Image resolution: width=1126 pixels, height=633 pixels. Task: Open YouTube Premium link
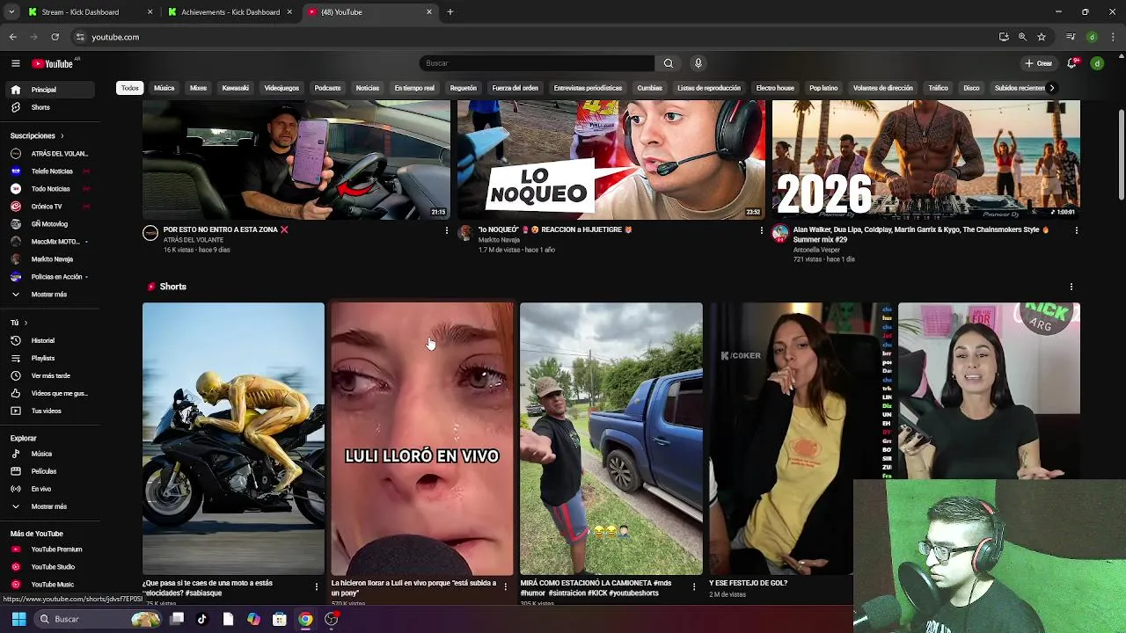pos(48,549)
